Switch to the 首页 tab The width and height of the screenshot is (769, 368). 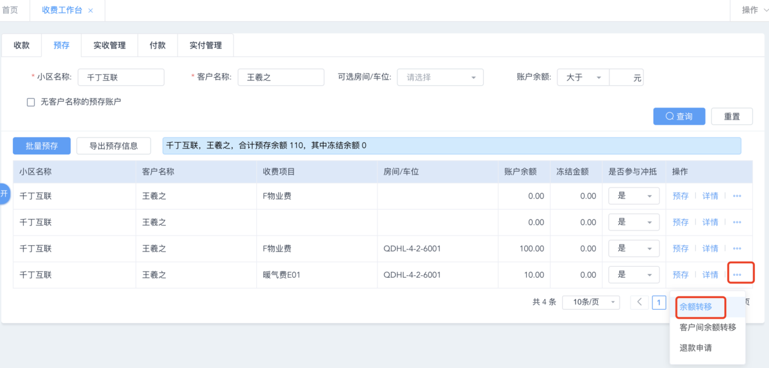10,10
